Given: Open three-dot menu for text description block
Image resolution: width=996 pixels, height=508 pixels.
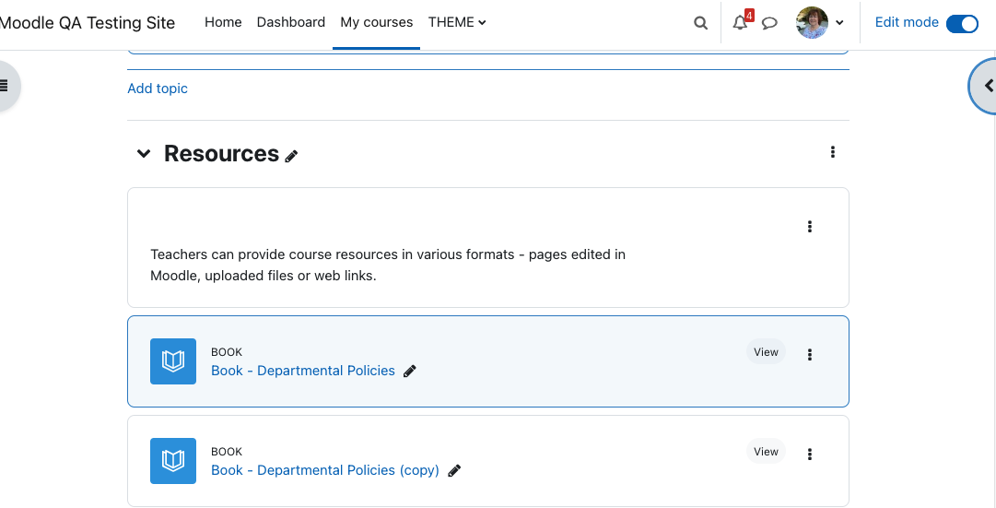Looking at the screenshot, I should [809, 227].
